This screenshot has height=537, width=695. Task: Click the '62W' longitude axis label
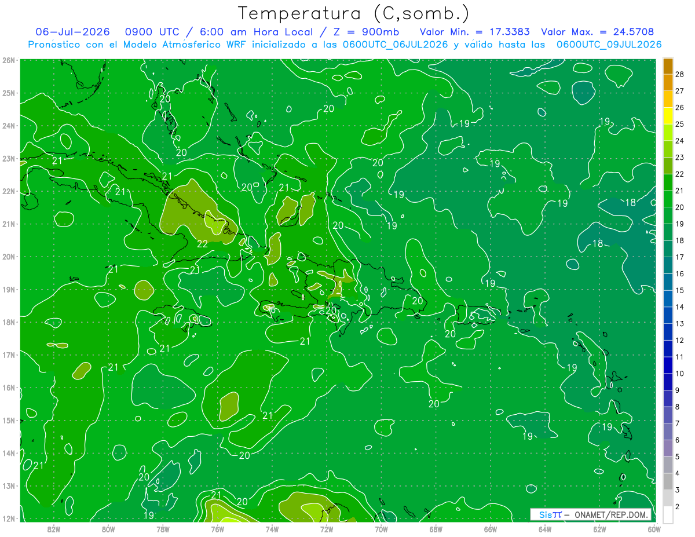point(599,529)
